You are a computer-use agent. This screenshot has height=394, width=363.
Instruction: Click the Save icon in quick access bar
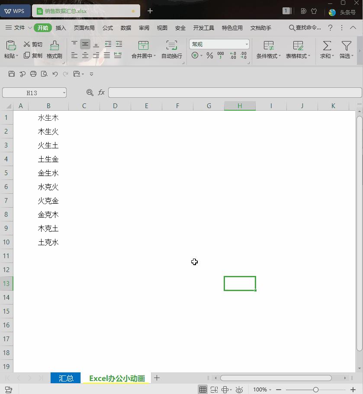(11, 74)
